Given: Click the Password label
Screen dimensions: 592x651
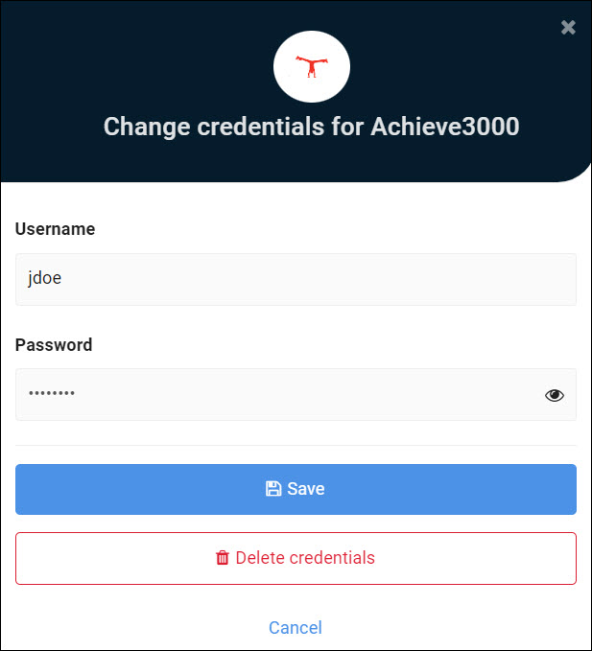Looking at the screenshot, I should click(54, 344).
